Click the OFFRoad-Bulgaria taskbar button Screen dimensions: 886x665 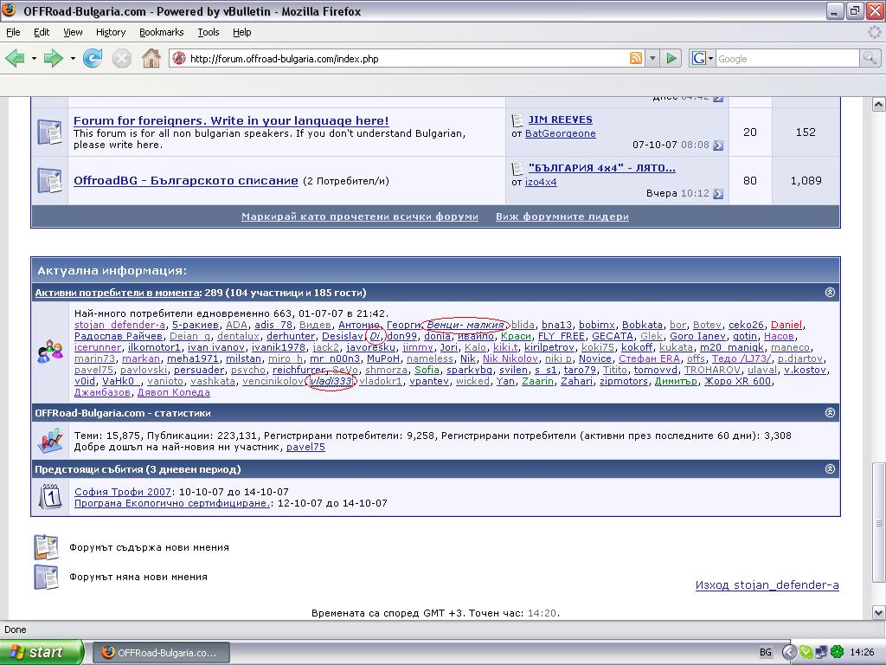click(160, 653)
